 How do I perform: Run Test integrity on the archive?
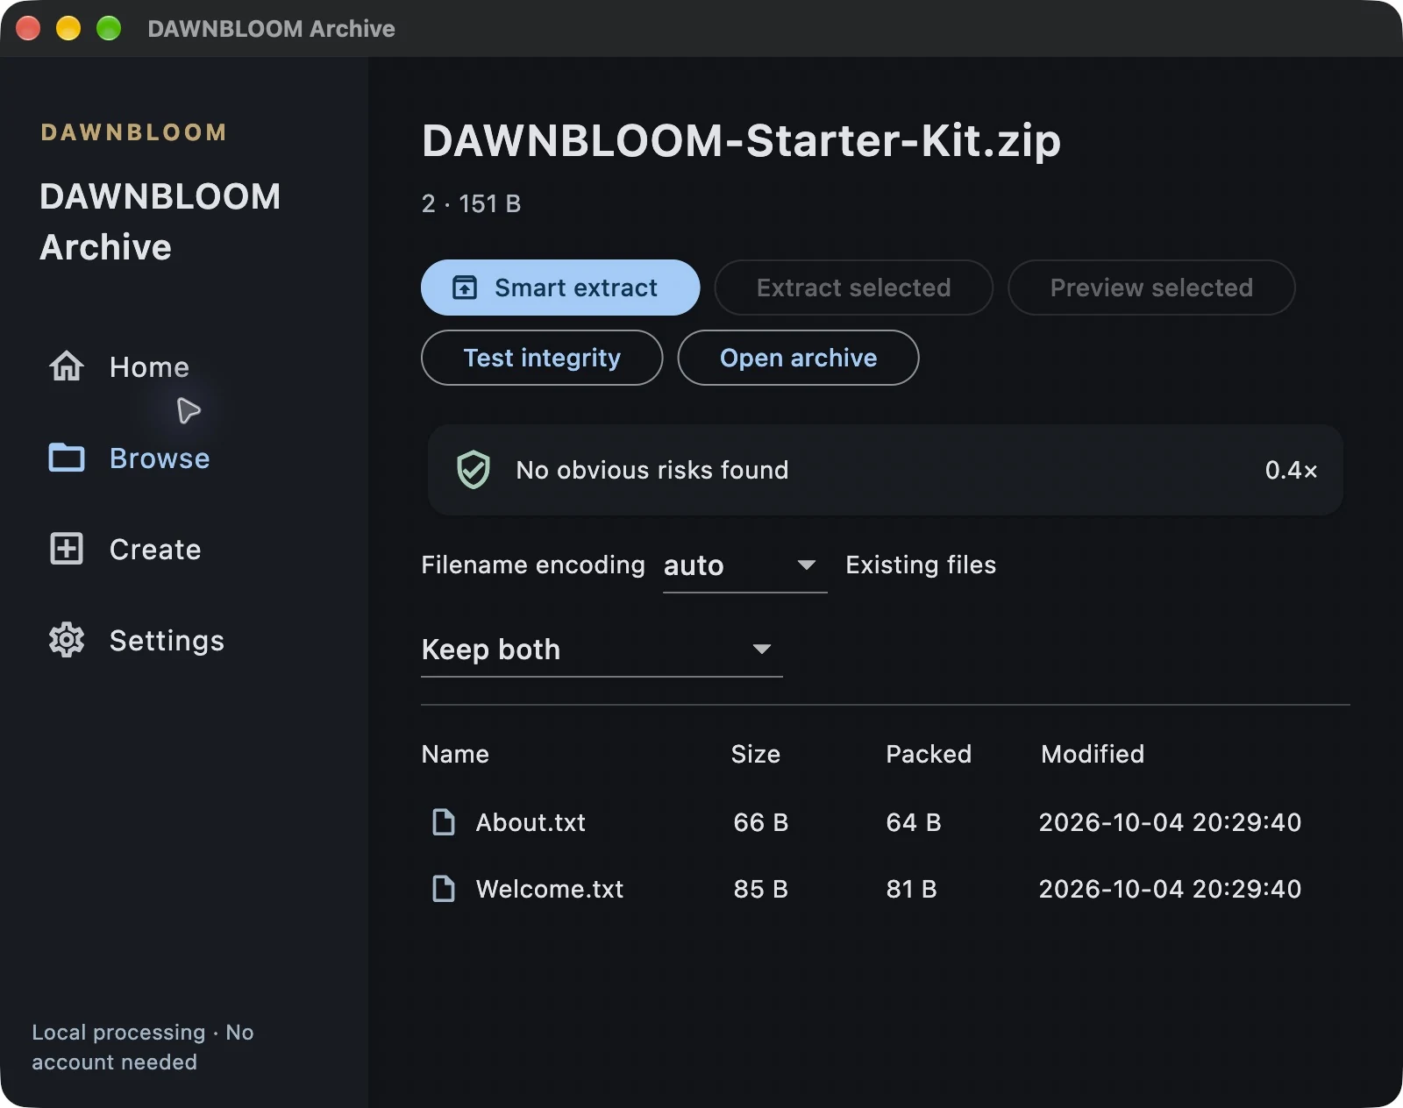pyautogui.click(x=542, y=358)
